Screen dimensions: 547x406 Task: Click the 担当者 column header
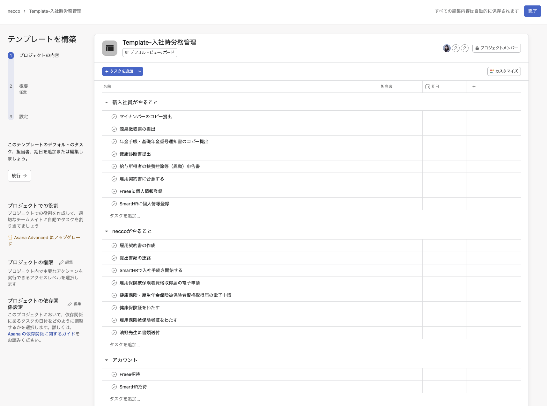coord(400,87)
